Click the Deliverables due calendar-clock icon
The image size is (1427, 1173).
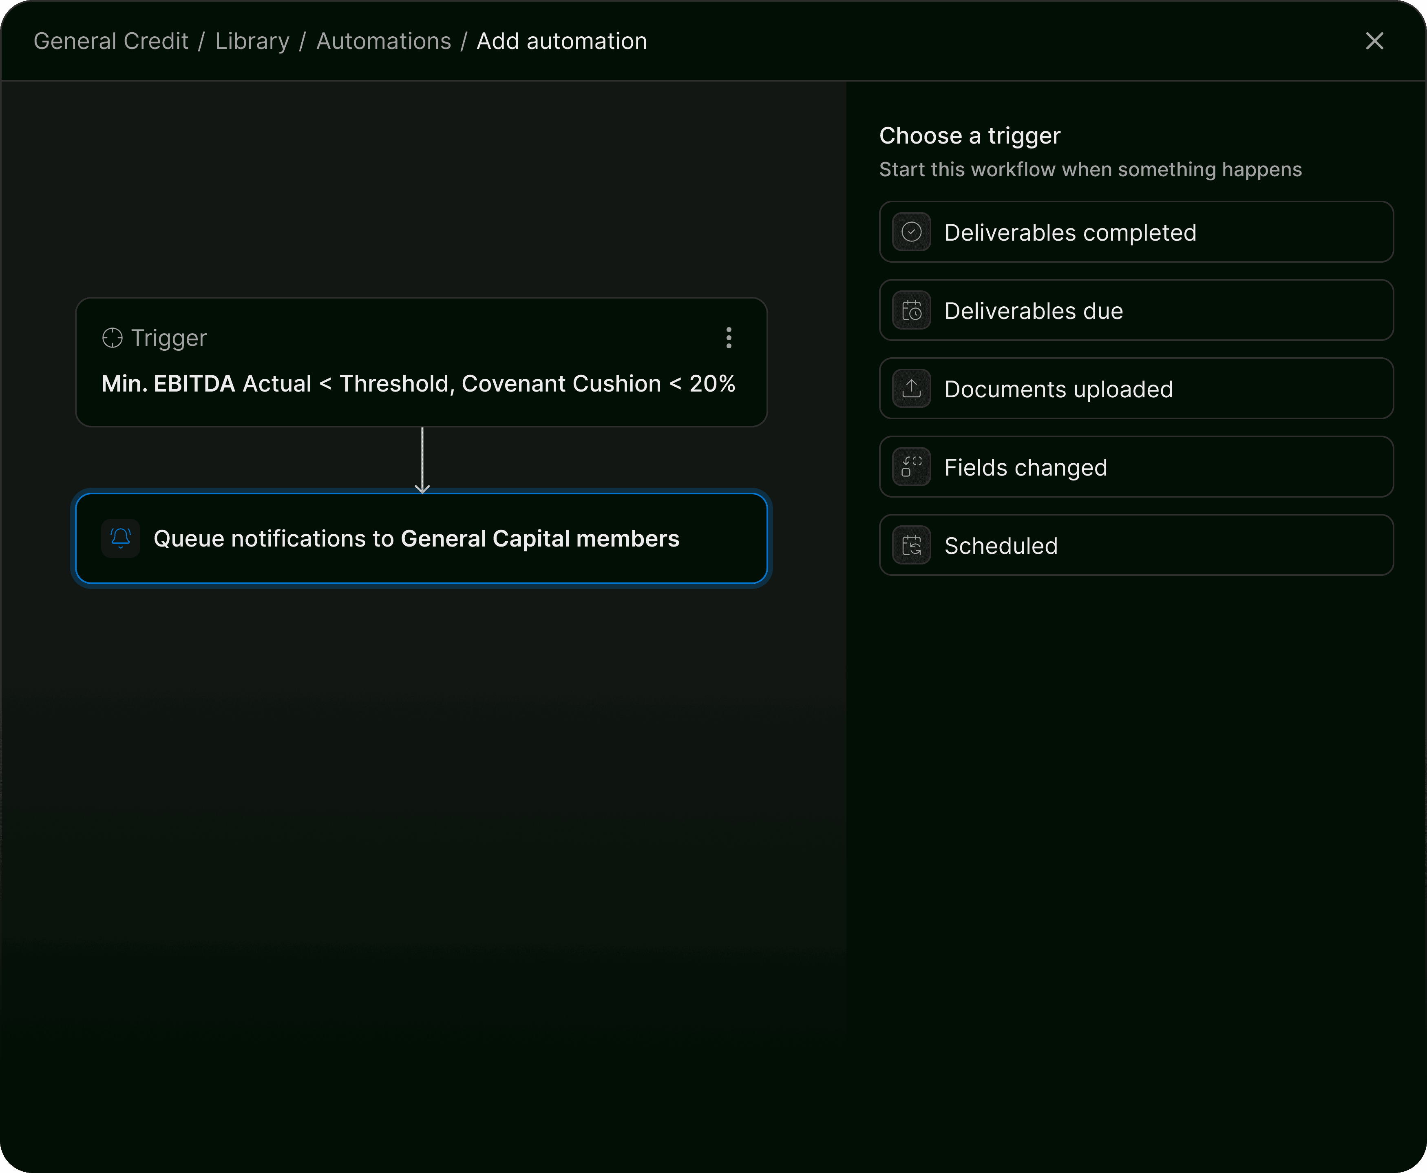click(x=911, y=311)
